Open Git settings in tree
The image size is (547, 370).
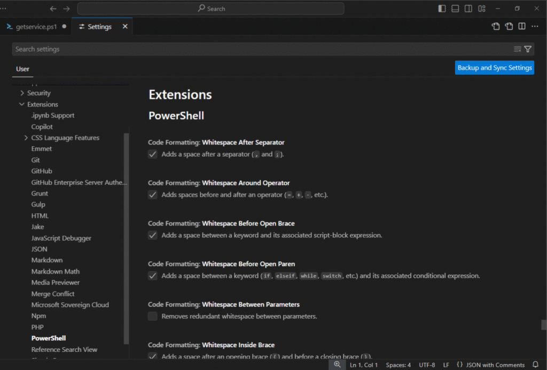(x=36, y=160)
